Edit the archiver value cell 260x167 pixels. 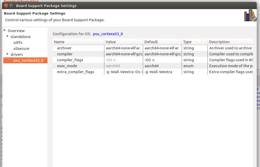(124, 48)
